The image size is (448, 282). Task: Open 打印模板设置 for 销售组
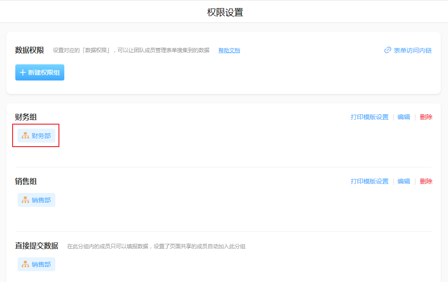click(369, 181)
